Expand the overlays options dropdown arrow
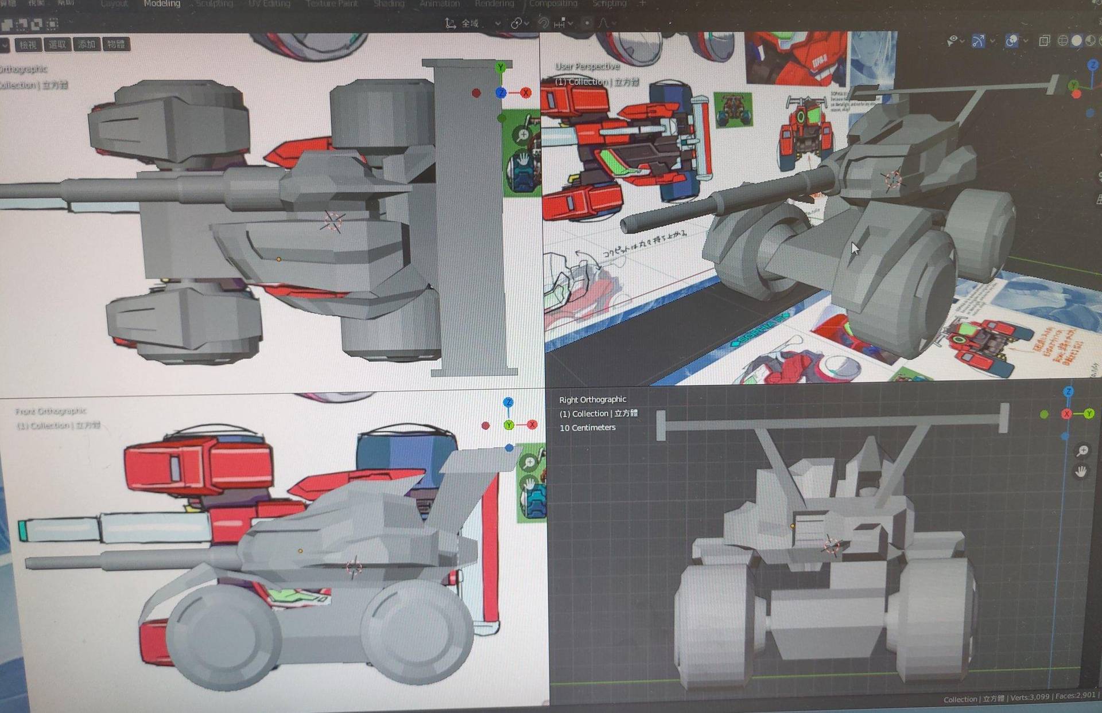The image size is (1102, 713). [x=1025, y=41]
